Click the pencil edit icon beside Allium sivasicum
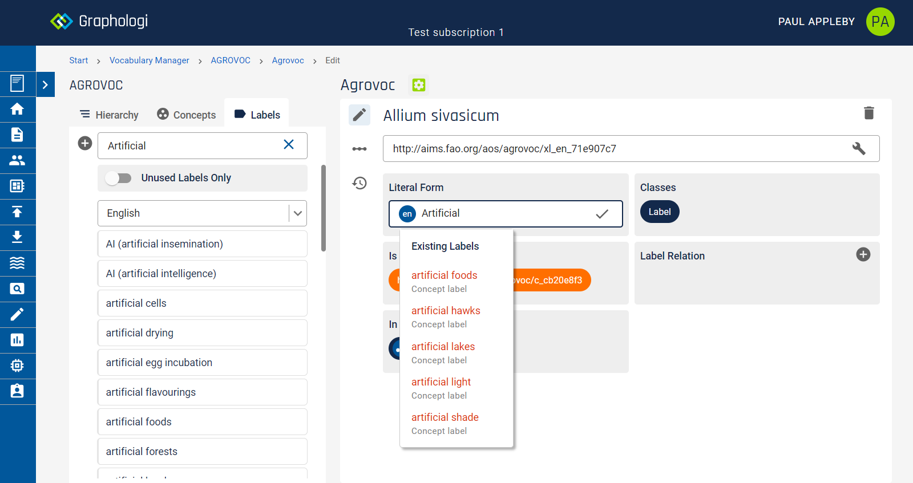This screenshot has width=913, height=483. [359, 115]
